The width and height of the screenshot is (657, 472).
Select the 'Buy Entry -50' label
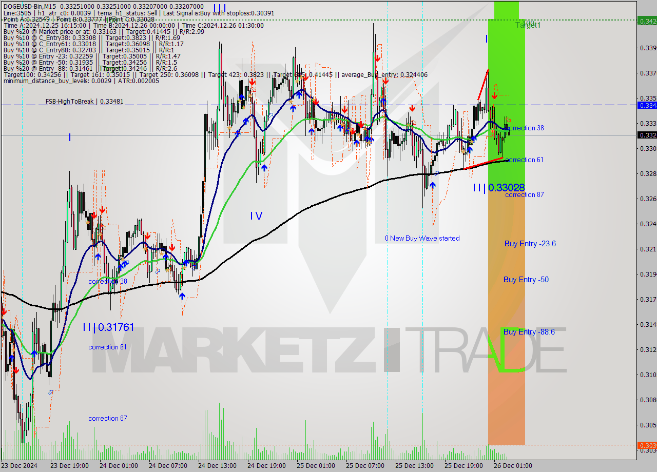(526, 280)
